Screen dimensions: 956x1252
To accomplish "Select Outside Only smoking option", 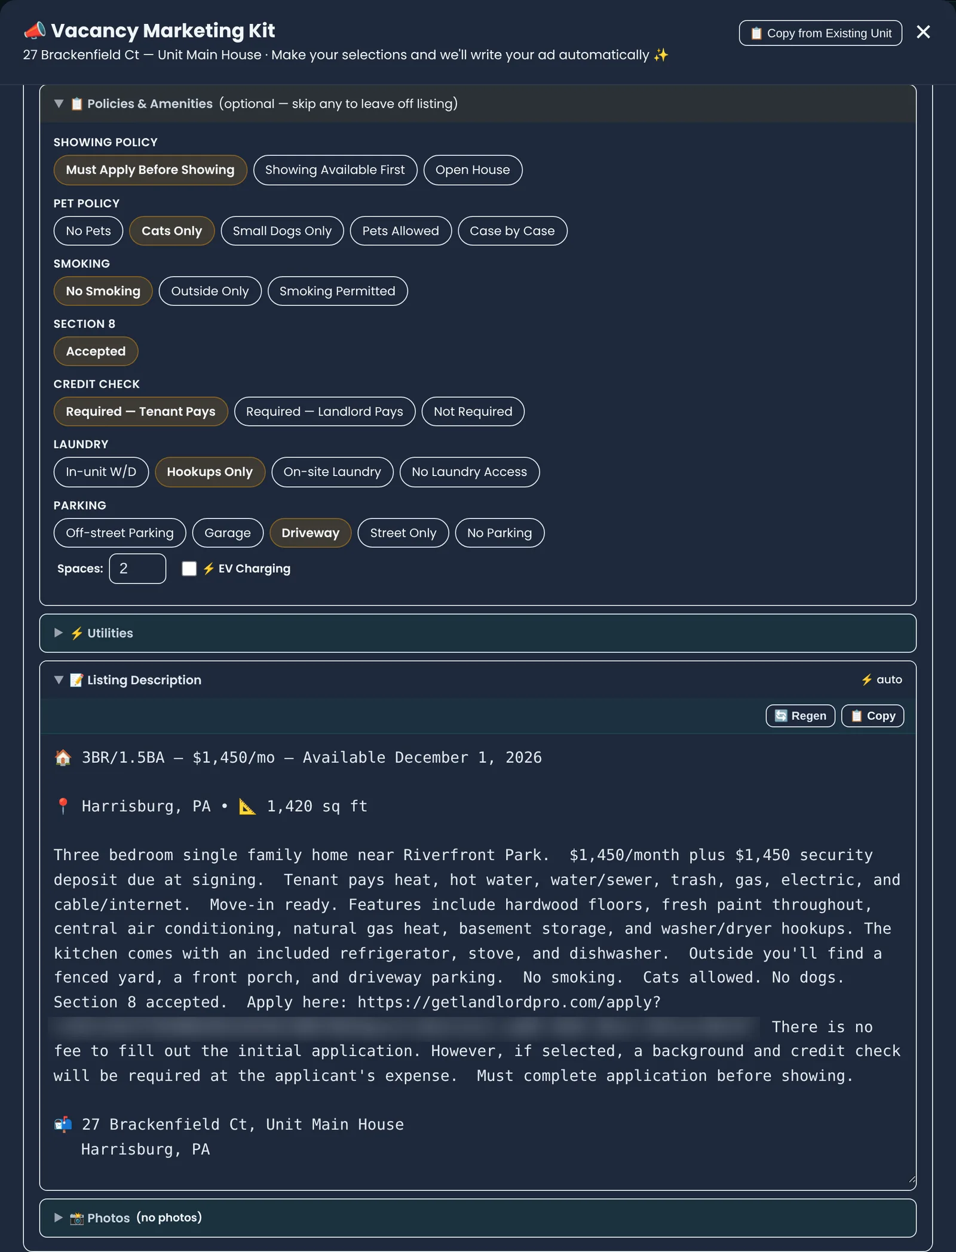I will [x=210, y=291].
